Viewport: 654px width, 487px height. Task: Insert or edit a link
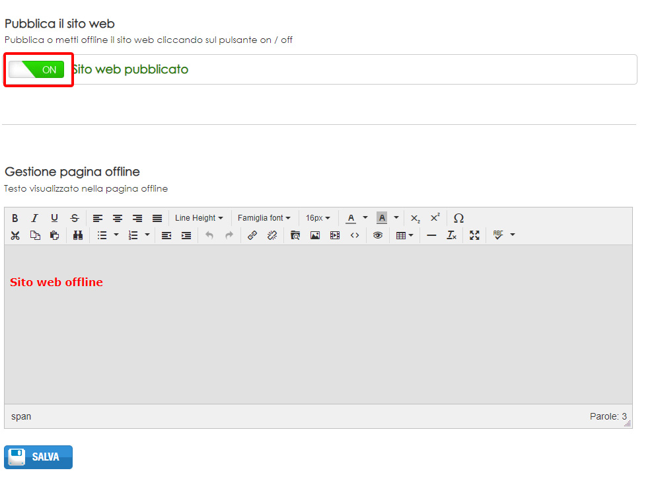pyautogui.click(x=252, y=236)
